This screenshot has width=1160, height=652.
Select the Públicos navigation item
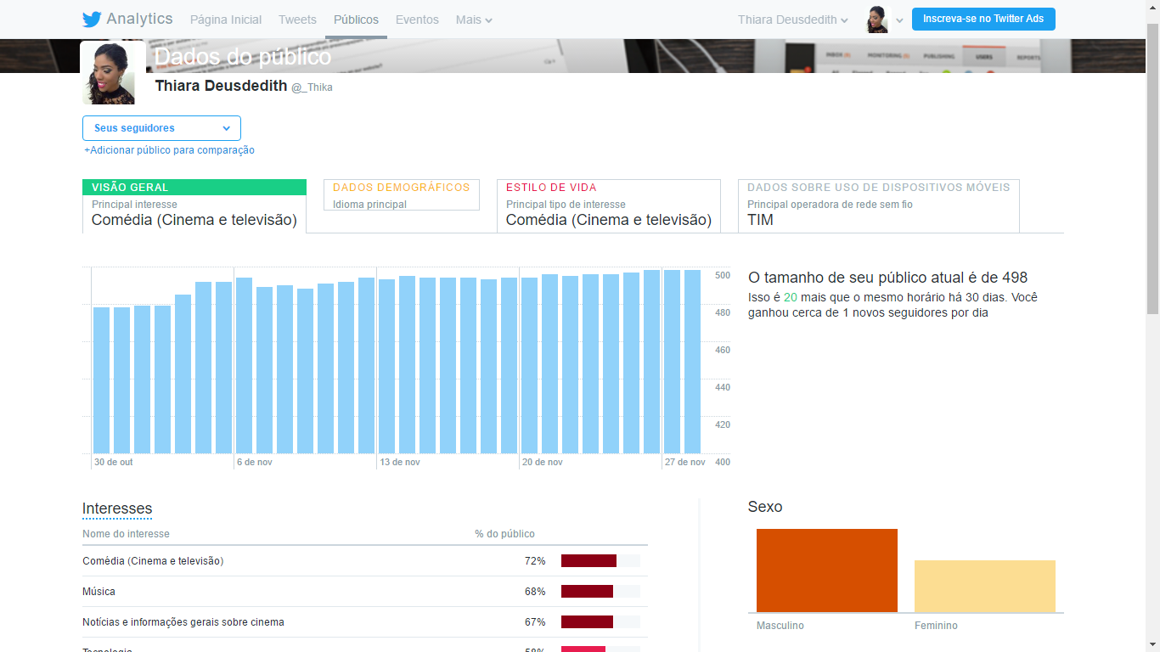click(x=356, y=20)
